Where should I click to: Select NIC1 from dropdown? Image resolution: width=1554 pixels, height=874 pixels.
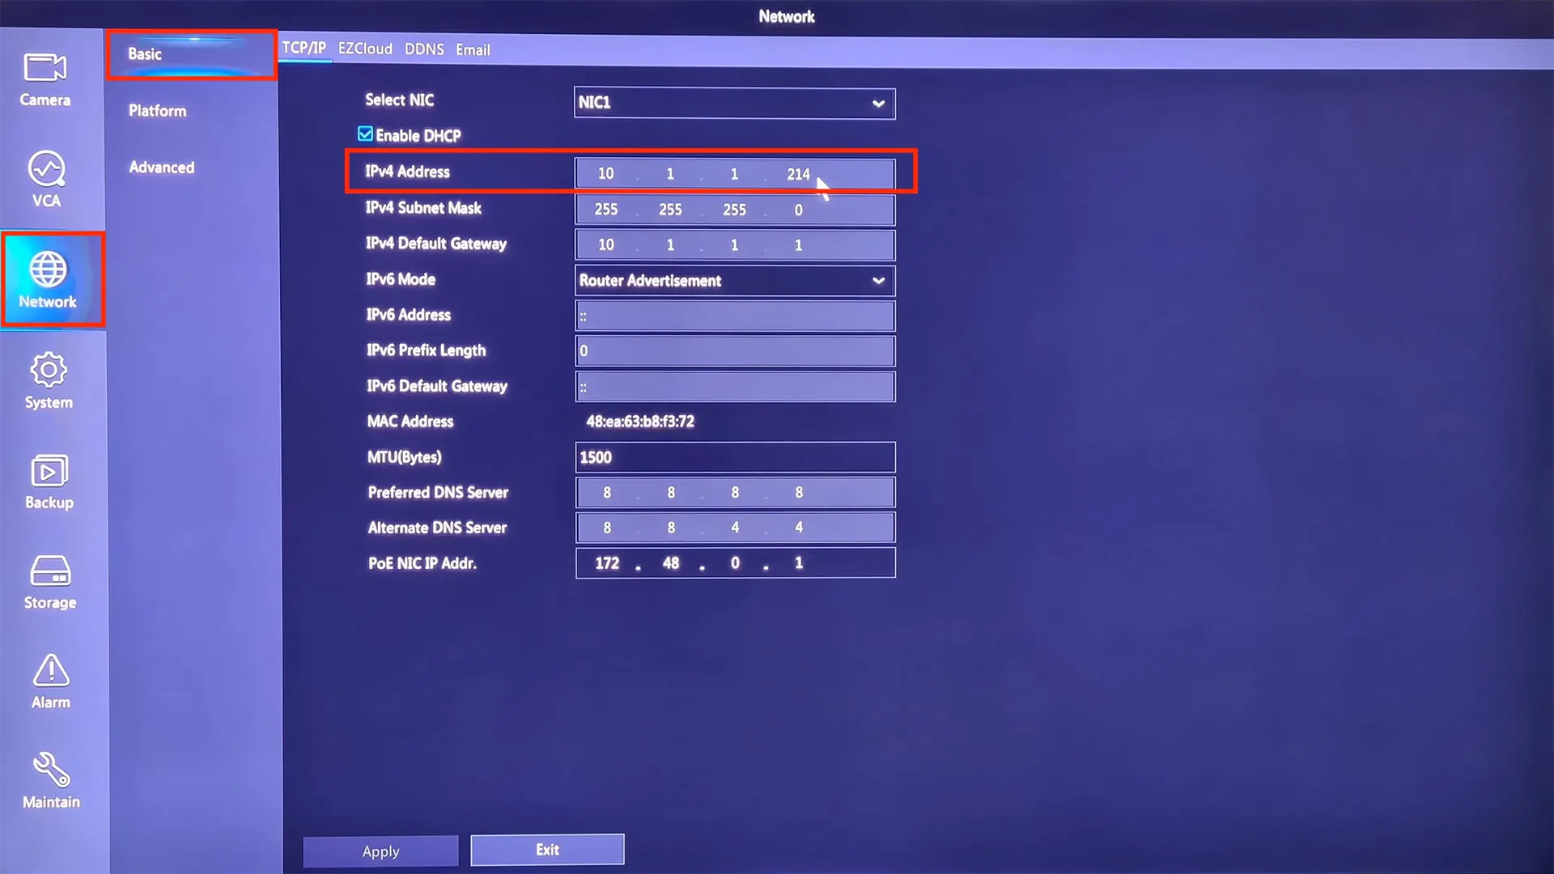click(x=733, y=101)
